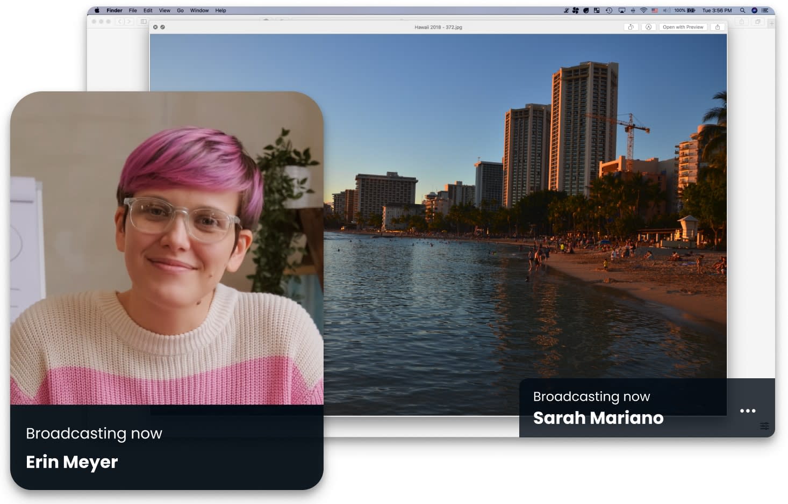Image resolution: width=788 pixels, height=504 pixels.
Task: Open the Markup tool in the preview toolbar
Action: (x=648, y=27)
